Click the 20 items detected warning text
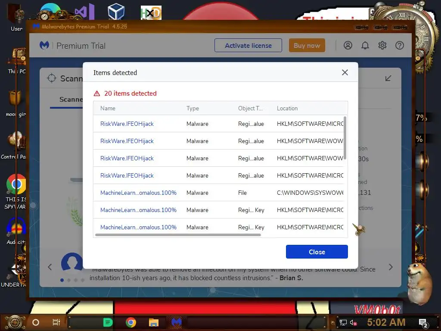Image resolution: width=441 pixels, height=331 pixels. click(x=130, y=94)
